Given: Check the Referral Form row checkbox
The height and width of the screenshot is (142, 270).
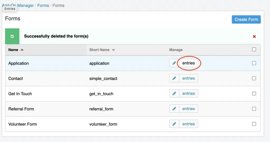Looking at the screenshot, I should click(x=254, y=109).
